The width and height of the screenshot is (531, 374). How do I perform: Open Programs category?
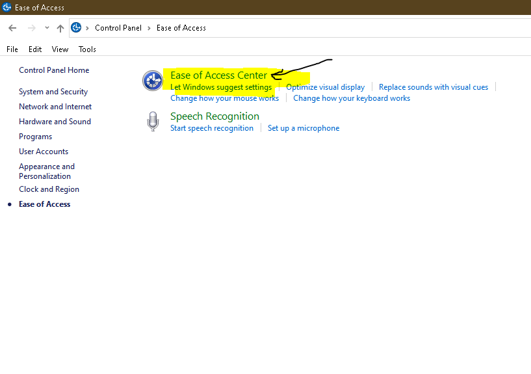[x=36, y=137]
